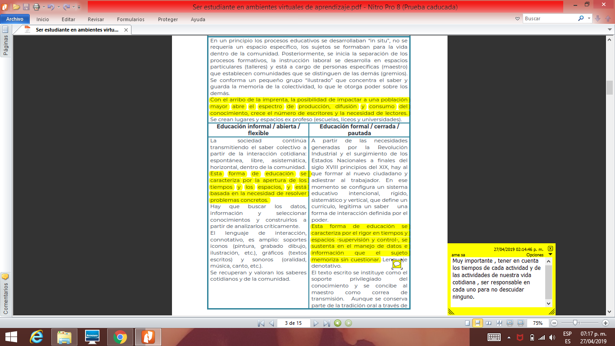Click the zoom in plus button

(606, 323)
